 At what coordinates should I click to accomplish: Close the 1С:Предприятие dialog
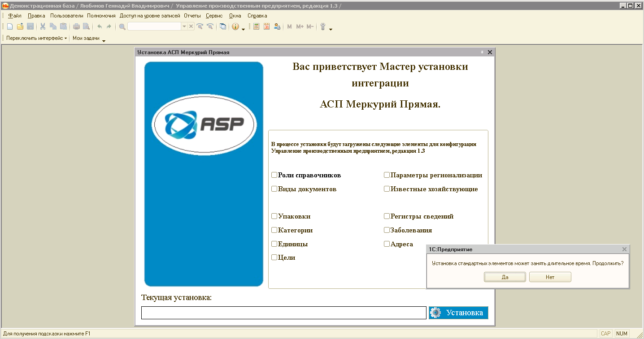click(x=624, y=249)
